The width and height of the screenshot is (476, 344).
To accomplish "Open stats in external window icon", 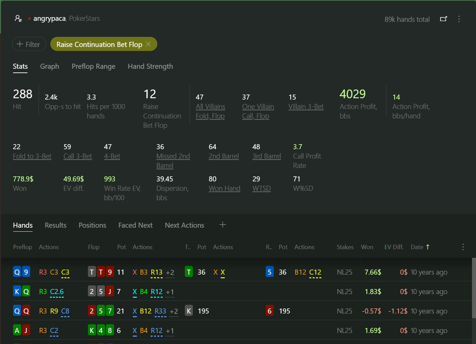I will coord(443,19).
